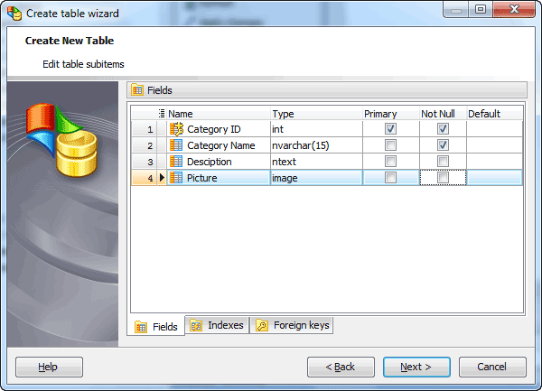Select row number 4 indicator

pyautogui.click(x=145, y=178)
